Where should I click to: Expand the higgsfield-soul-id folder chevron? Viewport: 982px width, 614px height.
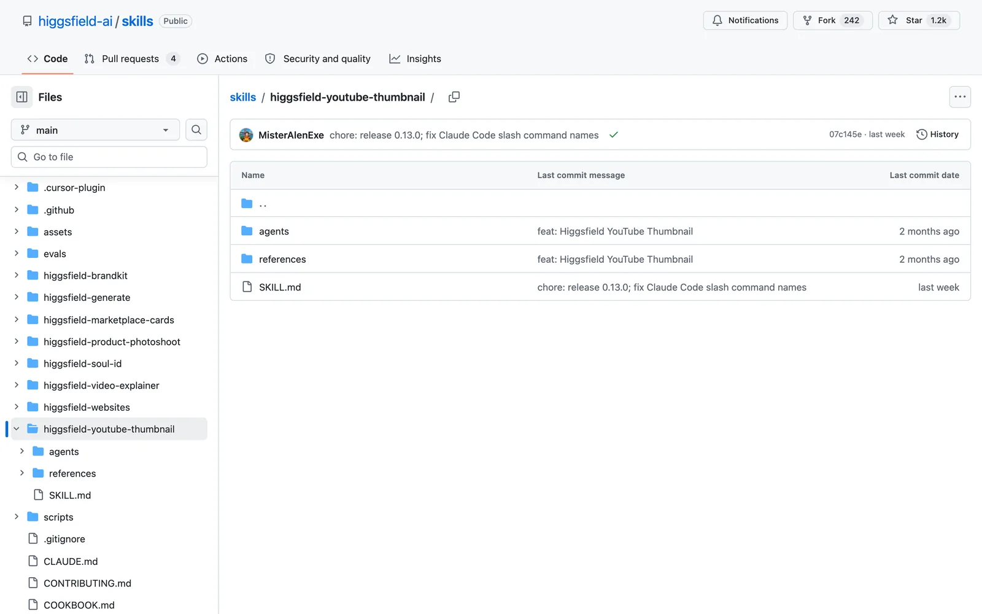click(17, 363)
